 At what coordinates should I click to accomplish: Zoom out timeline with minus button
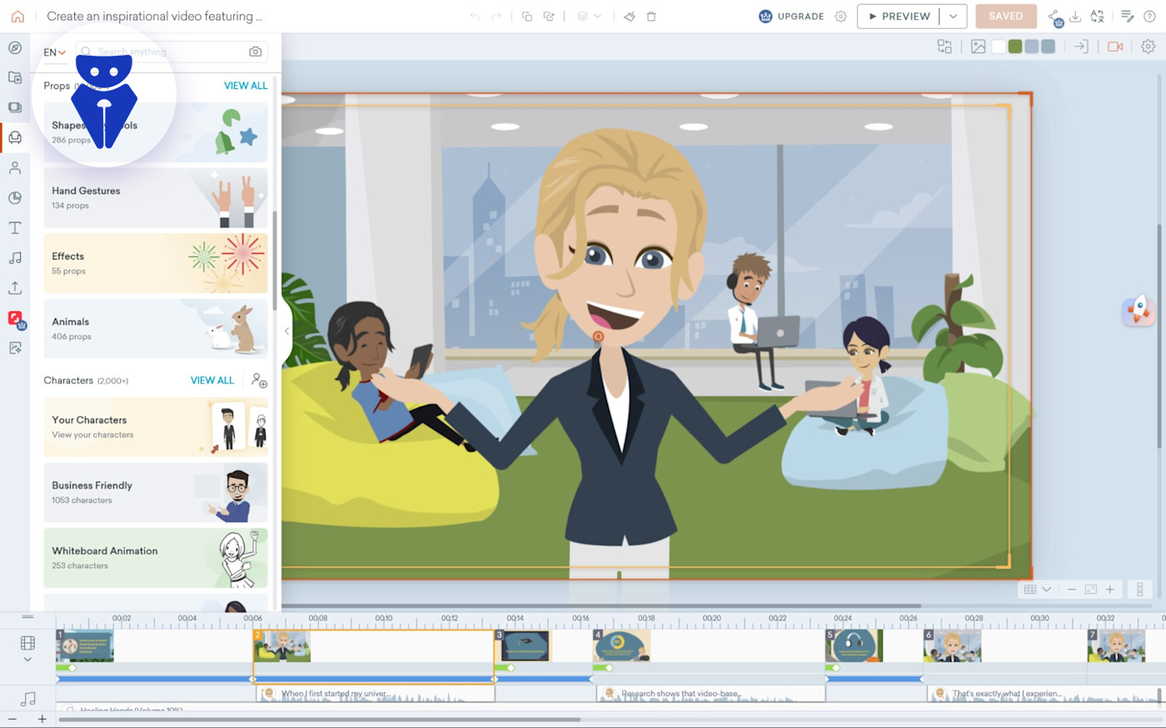tap(12, 719)
